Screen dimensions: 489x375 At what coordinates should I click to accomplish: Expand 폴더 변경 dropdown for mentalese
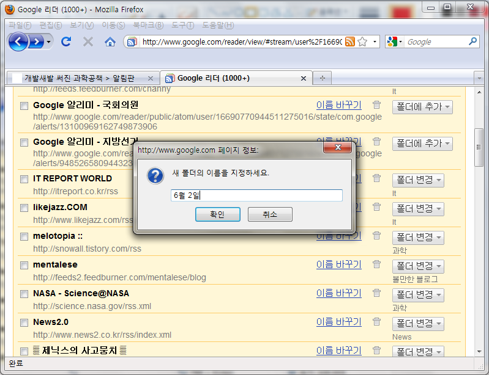point(419,266)
